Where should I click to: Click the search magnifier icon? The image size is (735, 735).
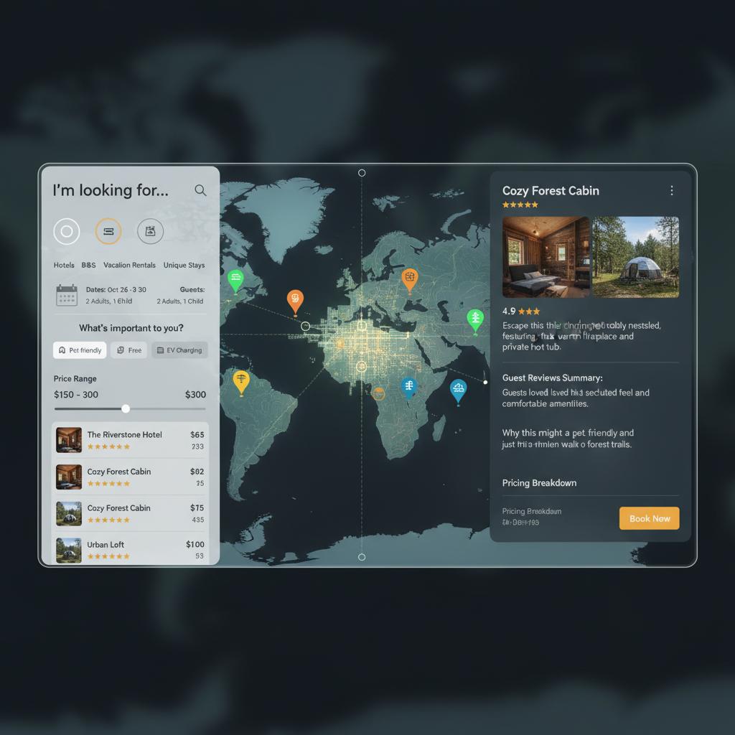click(200, 190)
